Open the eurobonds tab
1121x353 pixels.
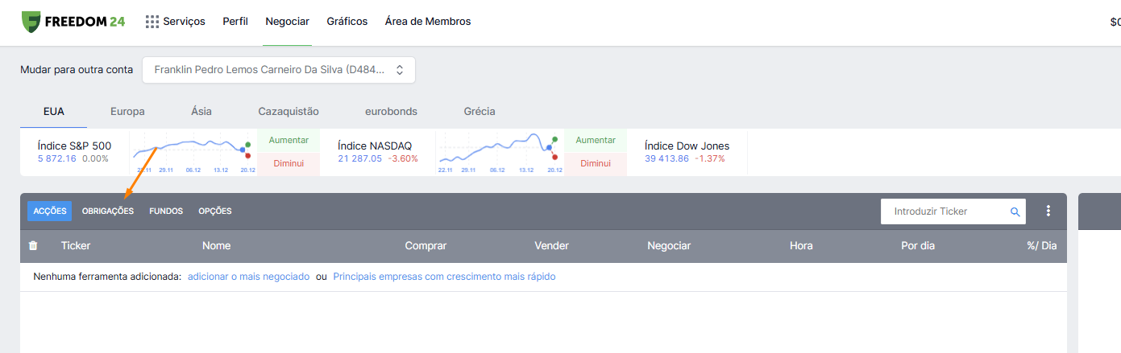[391, 112]
